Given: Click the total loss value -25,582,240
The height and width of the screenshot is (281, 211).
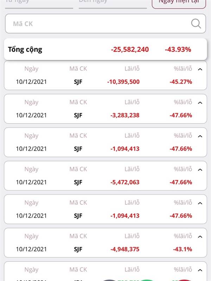Looking at the screenshot, I should (x=130, y=50).
